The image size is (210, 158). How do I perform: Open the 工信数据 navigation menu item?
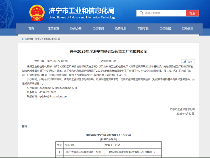tap(166, 29)
